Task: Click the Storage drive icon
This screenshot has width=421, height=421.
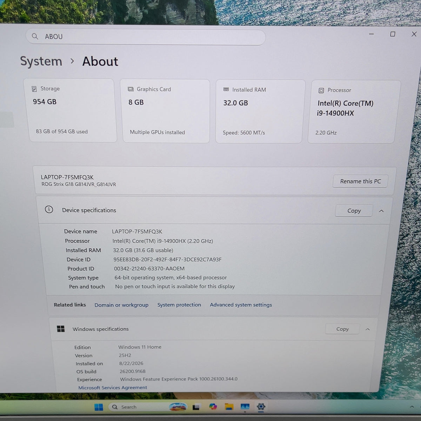Action: [x=34, y=89]
